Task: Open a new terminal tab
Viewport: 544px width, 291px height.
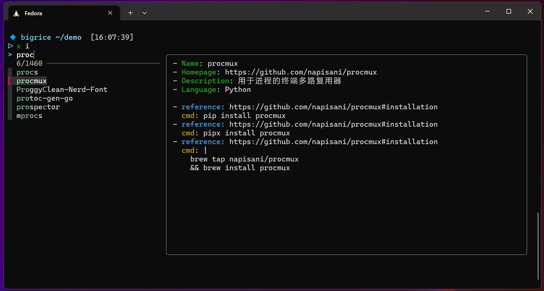Action: pyautogui.click(x=130, y=13)
